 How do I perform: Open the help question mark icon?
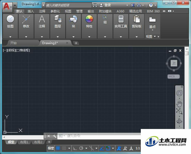coord(151,5)
